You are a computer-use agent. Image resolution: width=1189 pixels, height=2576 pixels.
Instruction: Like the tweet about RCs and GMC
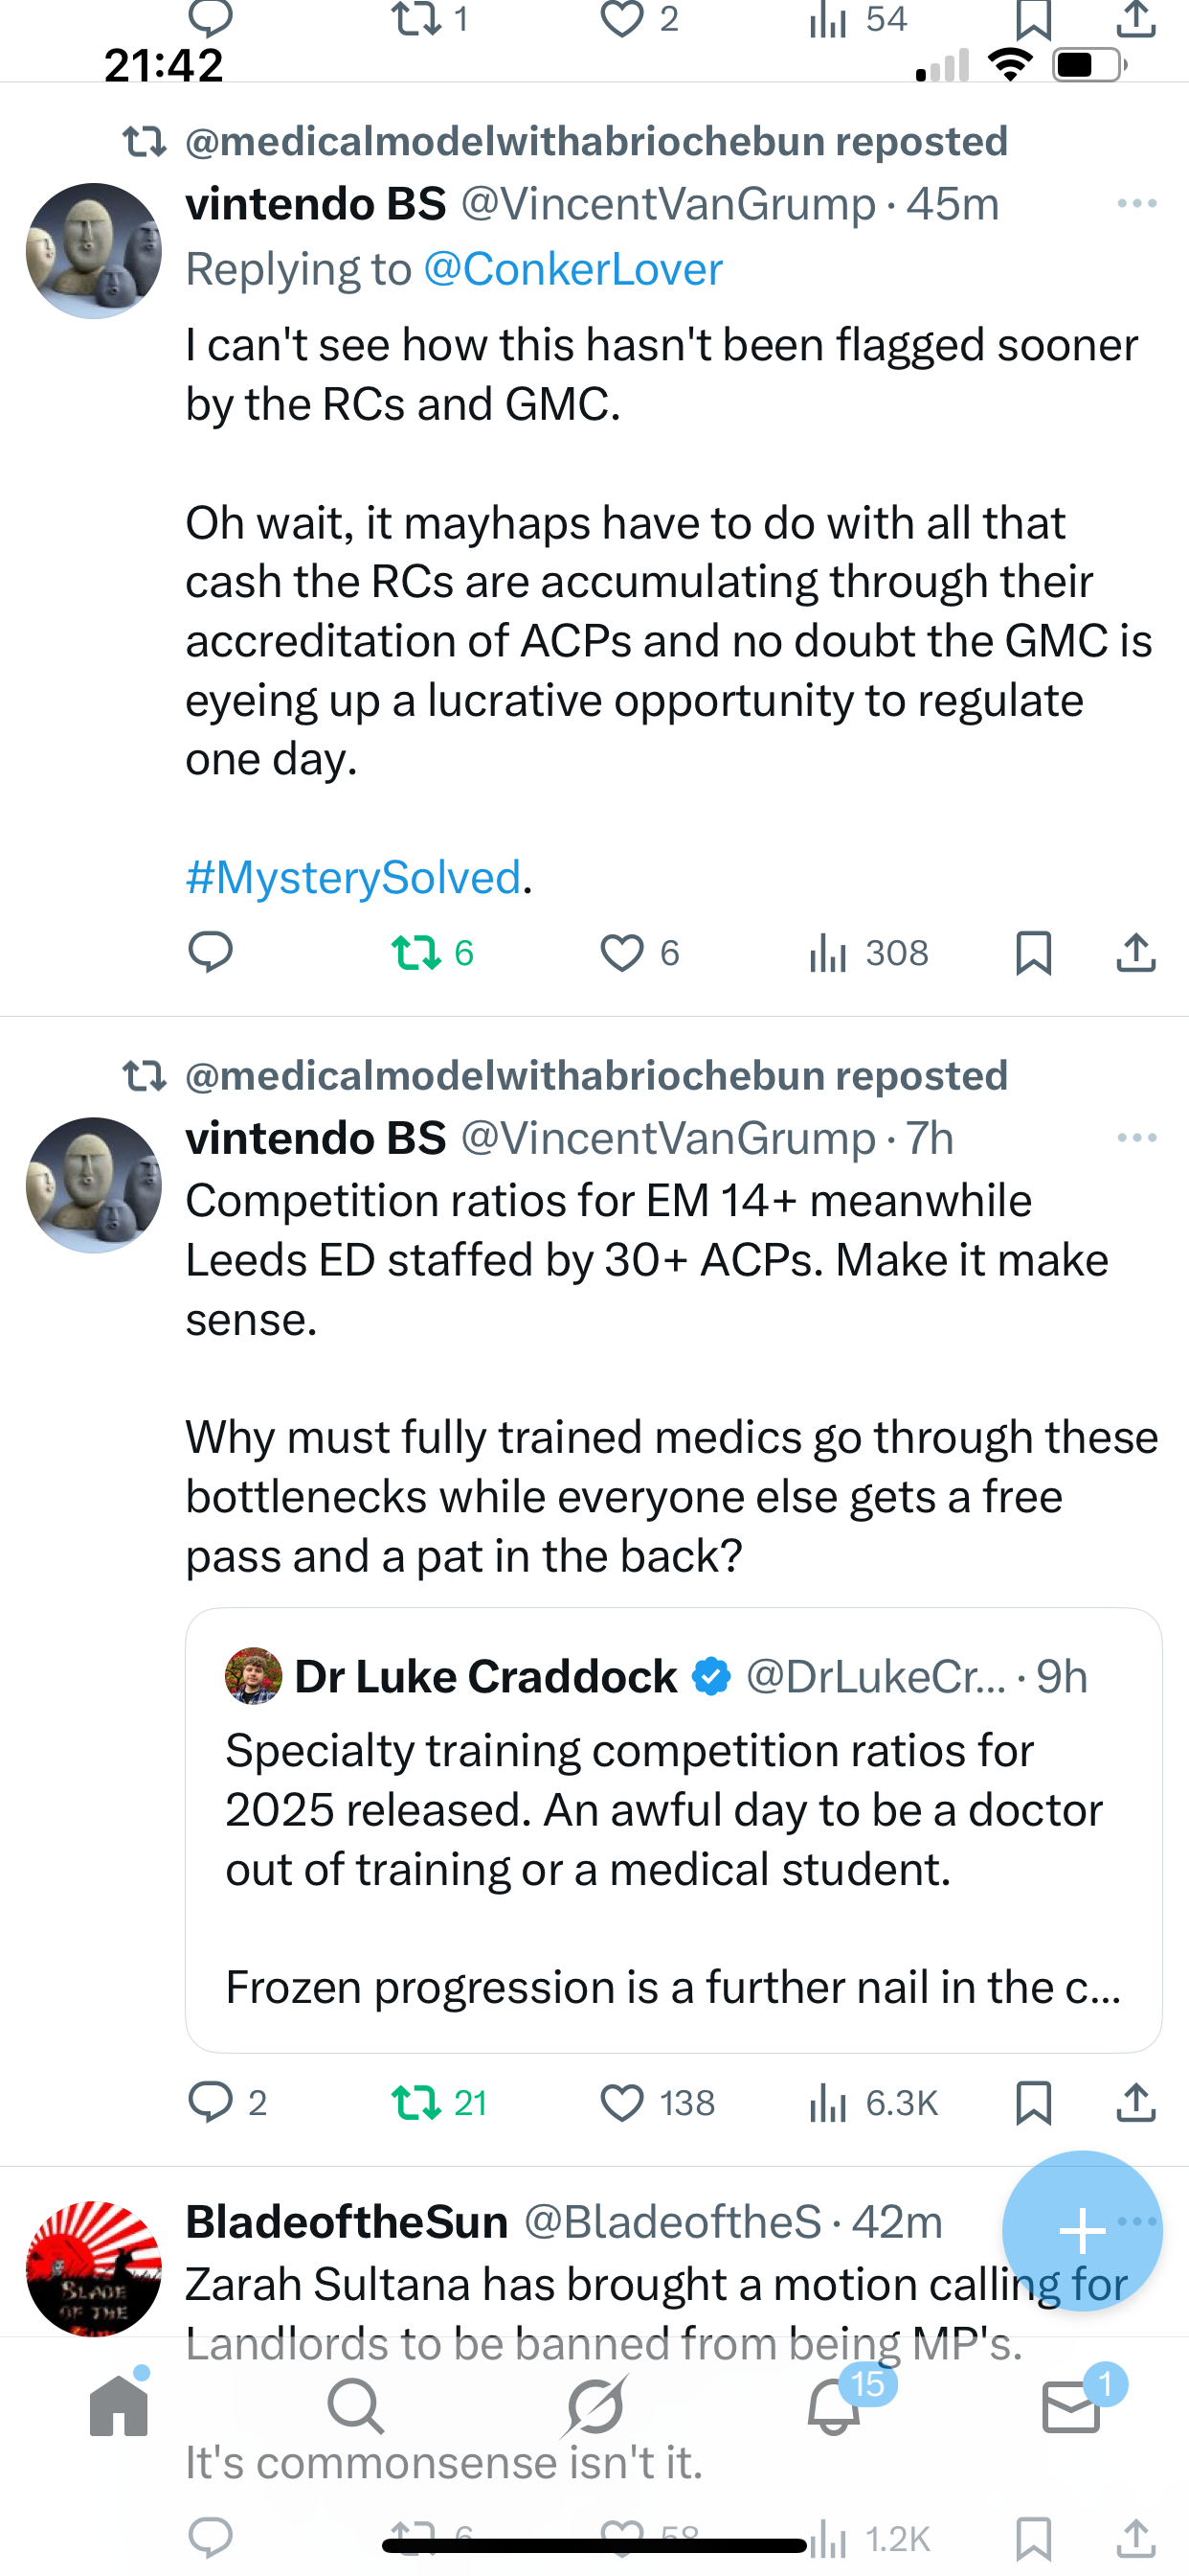coord(621,952)
